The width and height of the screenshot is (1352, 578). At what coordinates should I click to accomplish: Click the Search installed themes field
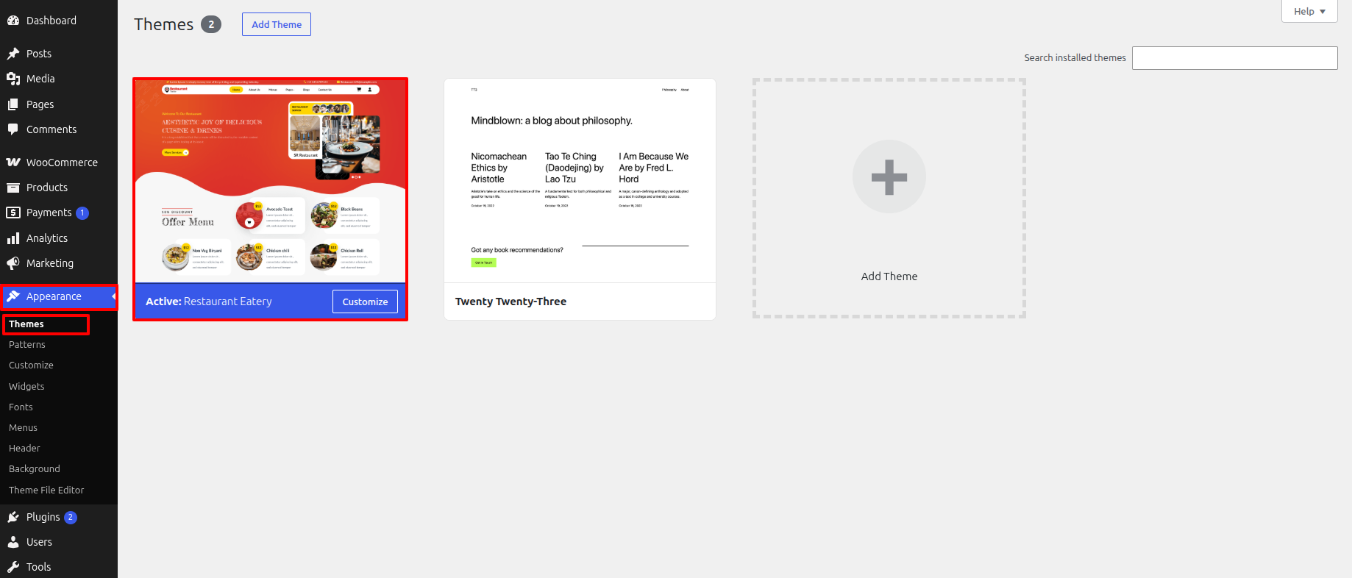pos(1234,58)
